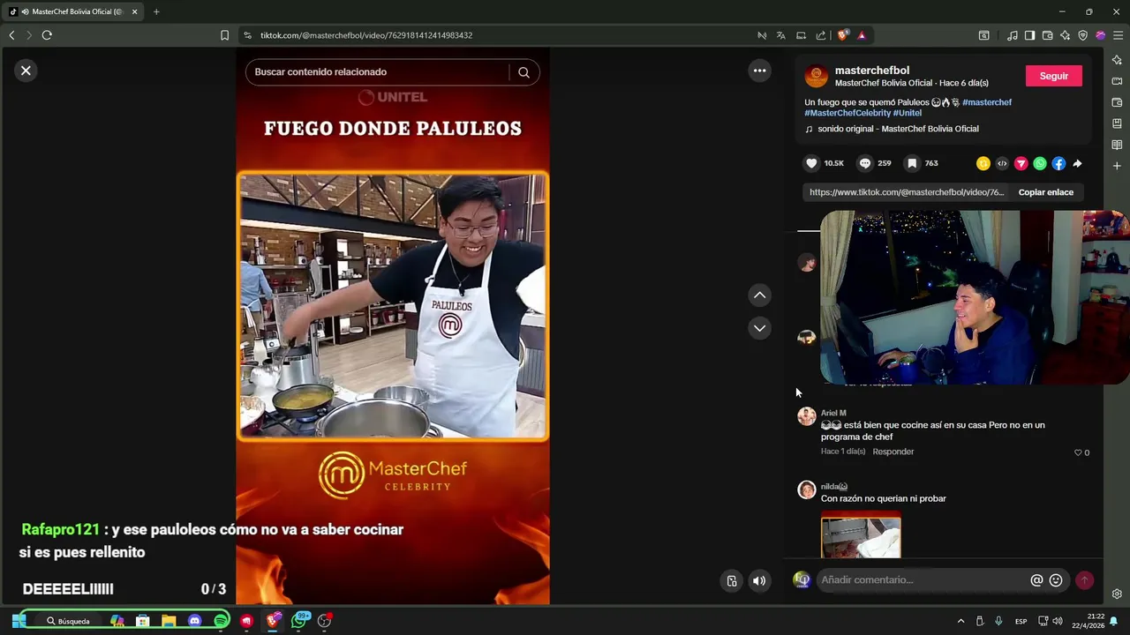This screenshot has width=1130, height=635.
Task: Open translate page icon in address bar
Action: coord(780,35)
